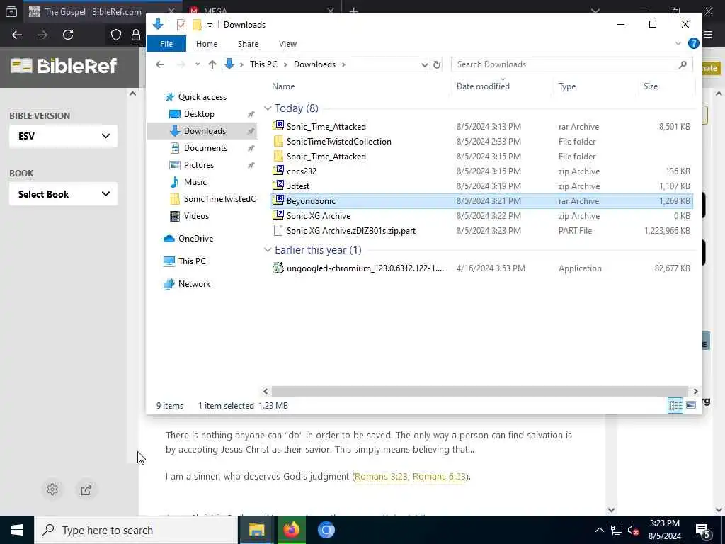Switch to Large icons view layout
Image resolution: width=725 pixels, height=544 pixels.
[x=690, y=406]
